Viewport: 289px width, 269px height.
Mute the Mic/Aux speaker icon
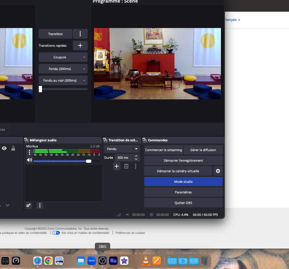click(x=30, y=160)
